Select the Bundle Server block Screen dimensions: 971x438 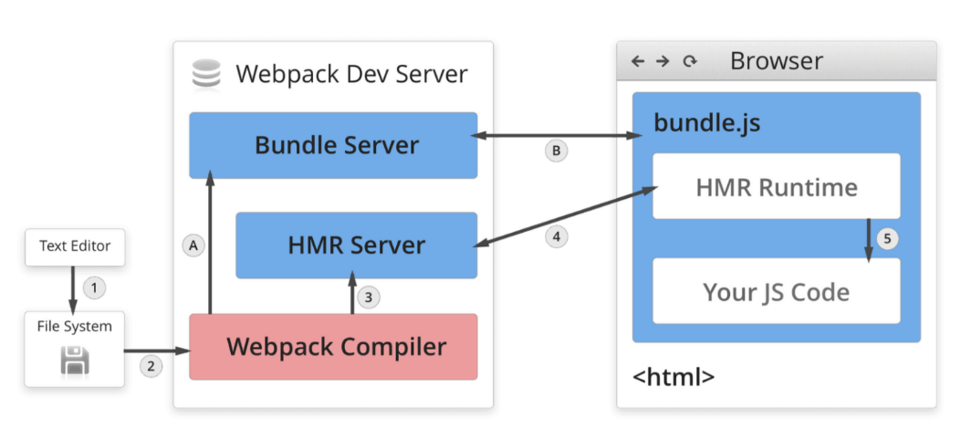click(333, 145)
